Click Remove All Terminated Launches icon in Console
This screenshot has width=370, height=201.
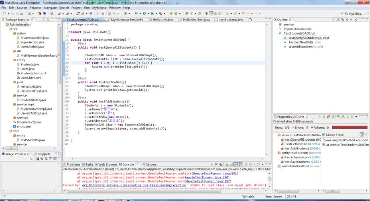(221, 164)
